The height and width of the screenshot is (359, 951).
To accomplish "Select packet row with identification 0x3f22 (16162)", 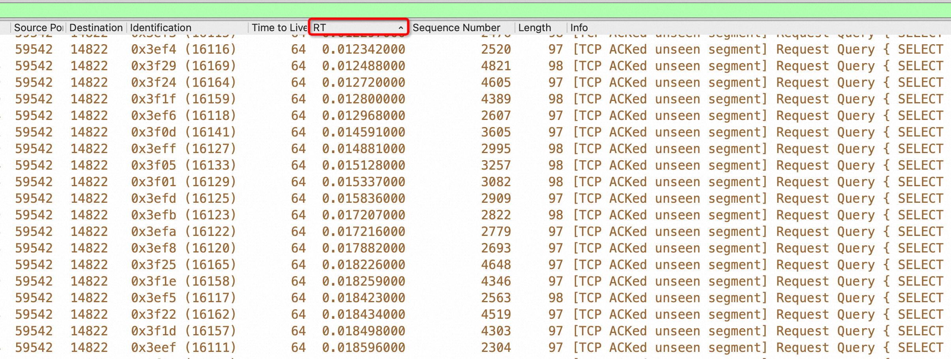I will click(x=475, y=314).
